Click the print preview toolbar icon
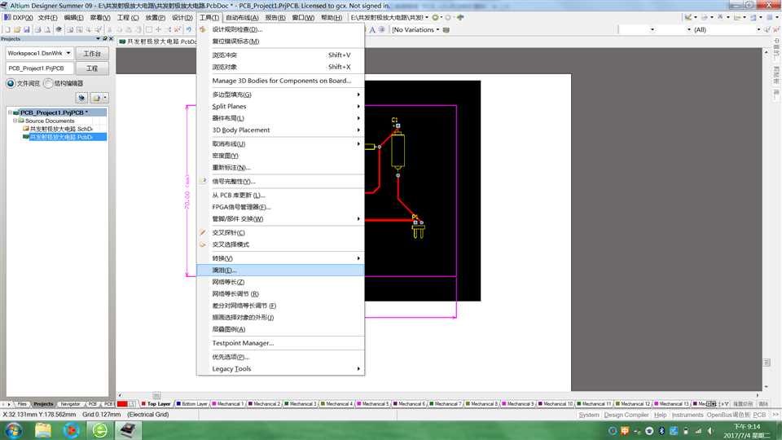 click(47, 29)
